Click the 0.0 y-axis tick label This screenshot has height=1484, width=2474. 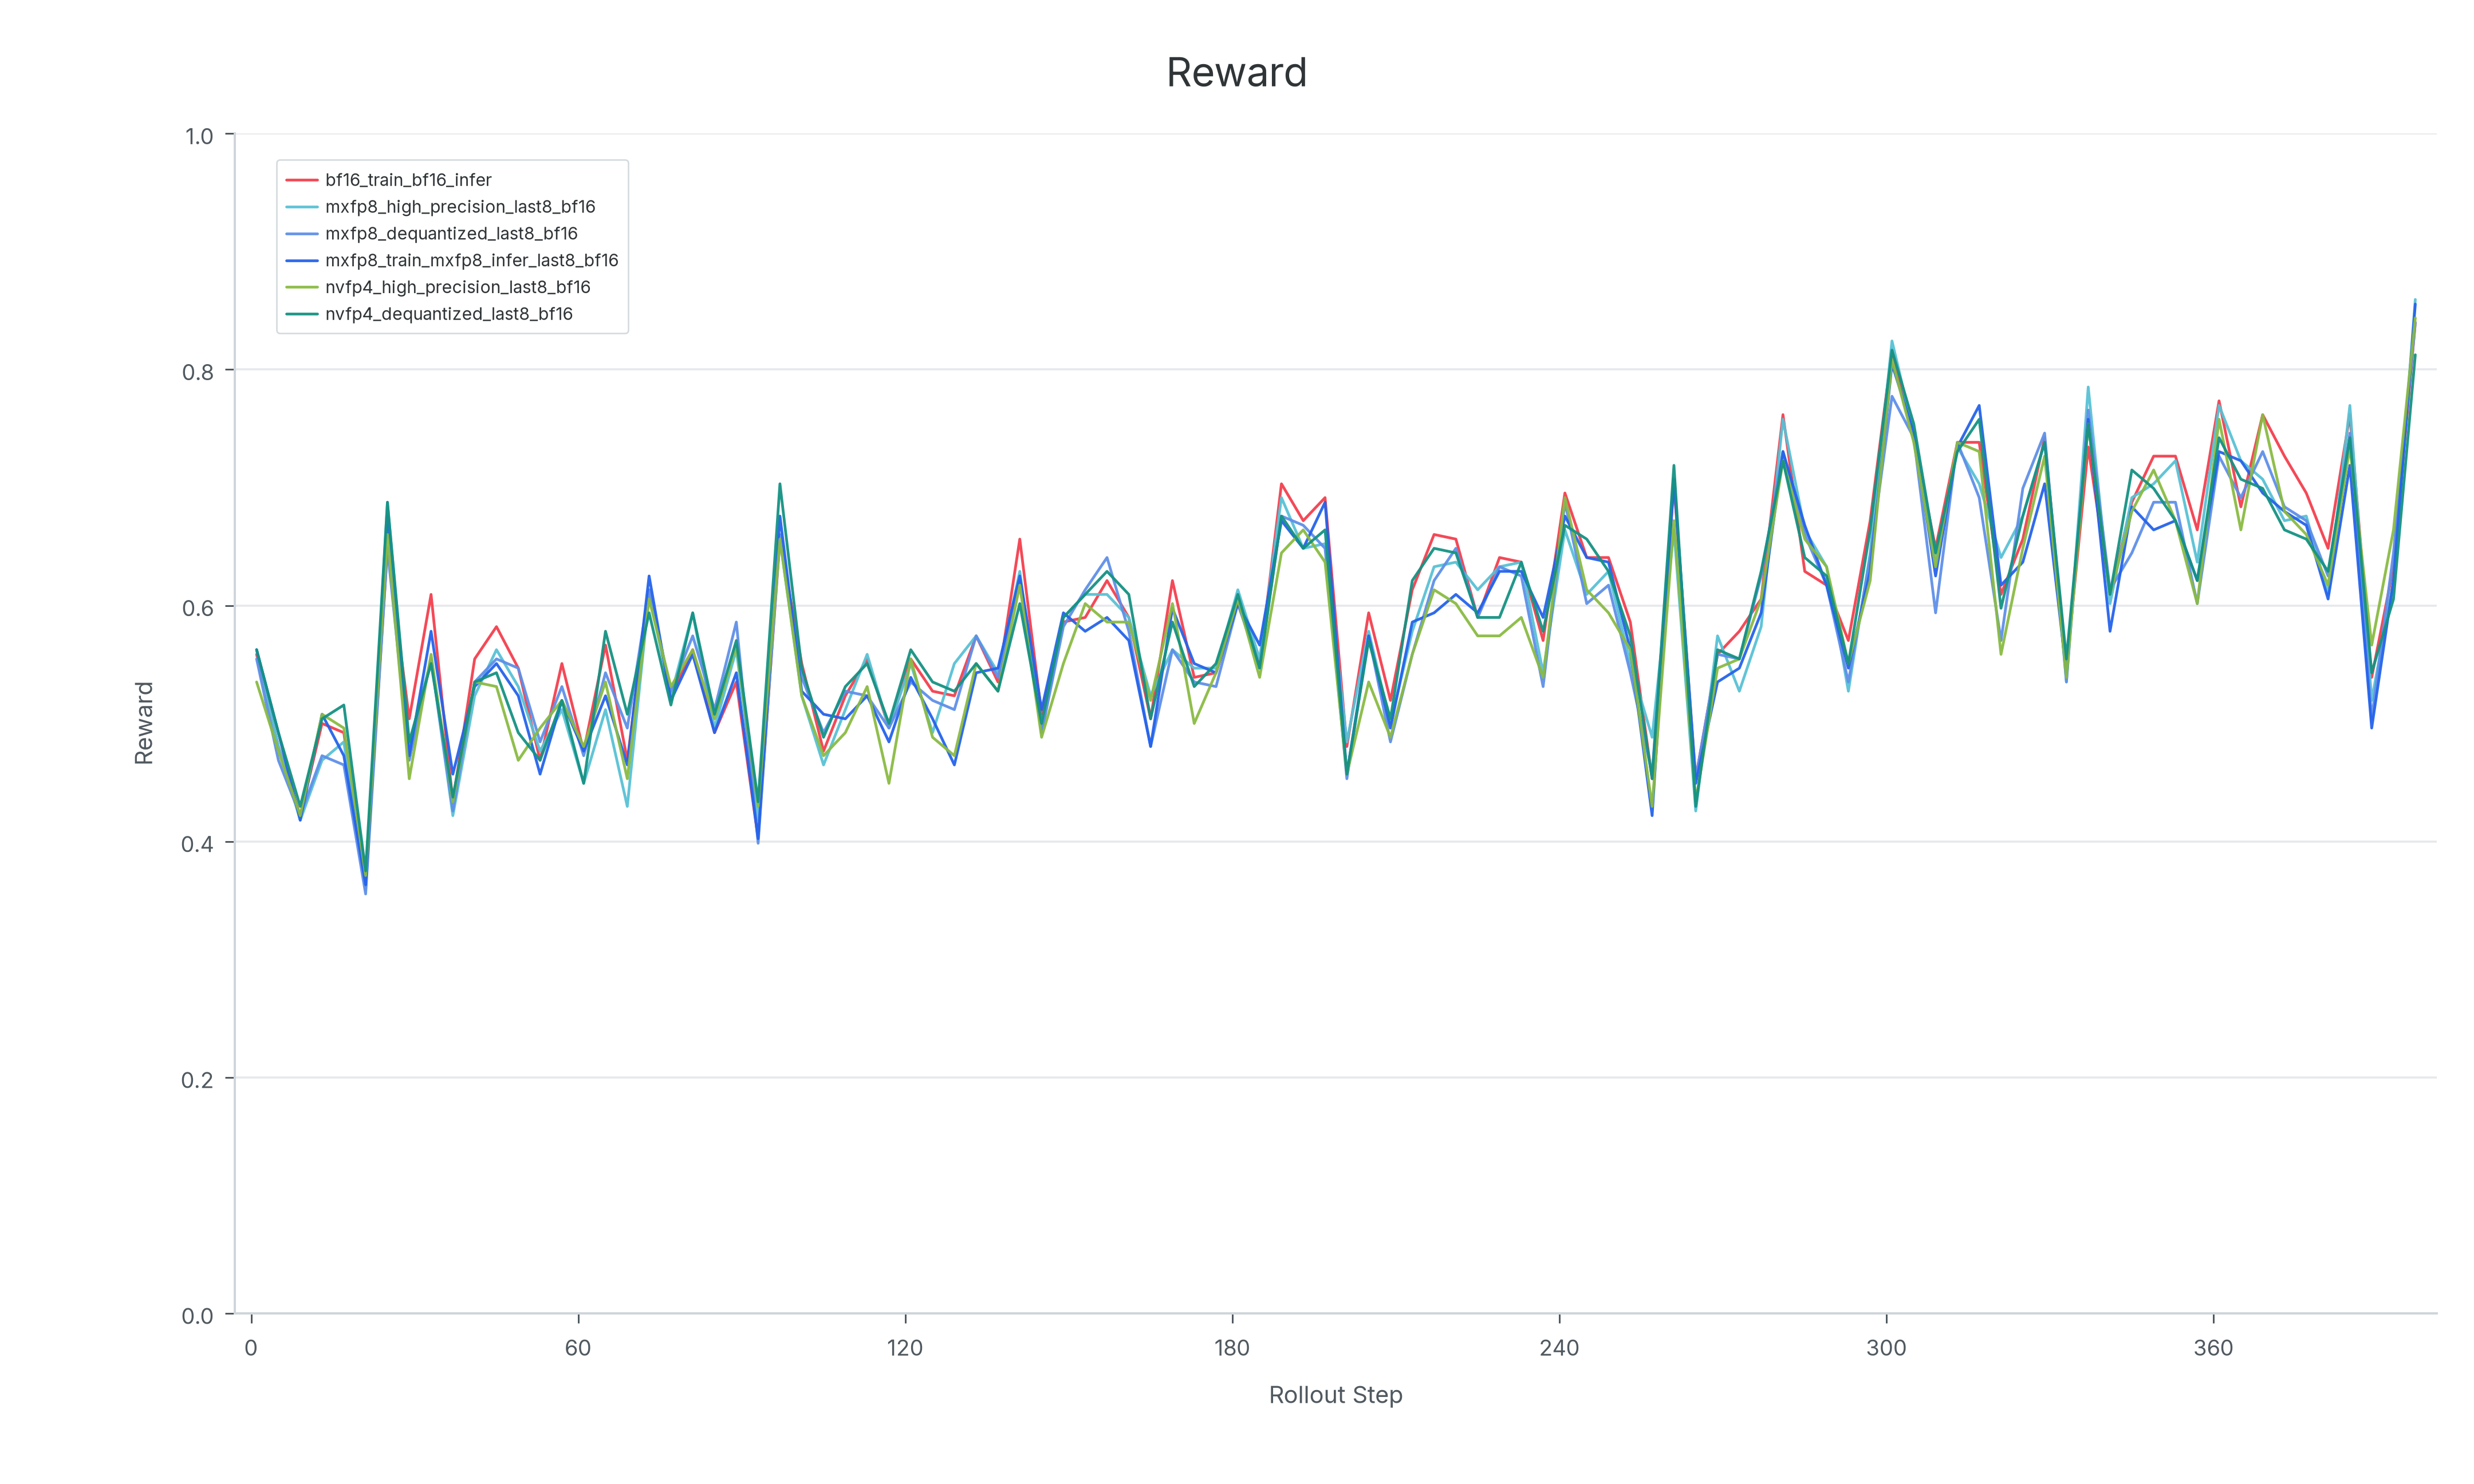coord(198,1316)
